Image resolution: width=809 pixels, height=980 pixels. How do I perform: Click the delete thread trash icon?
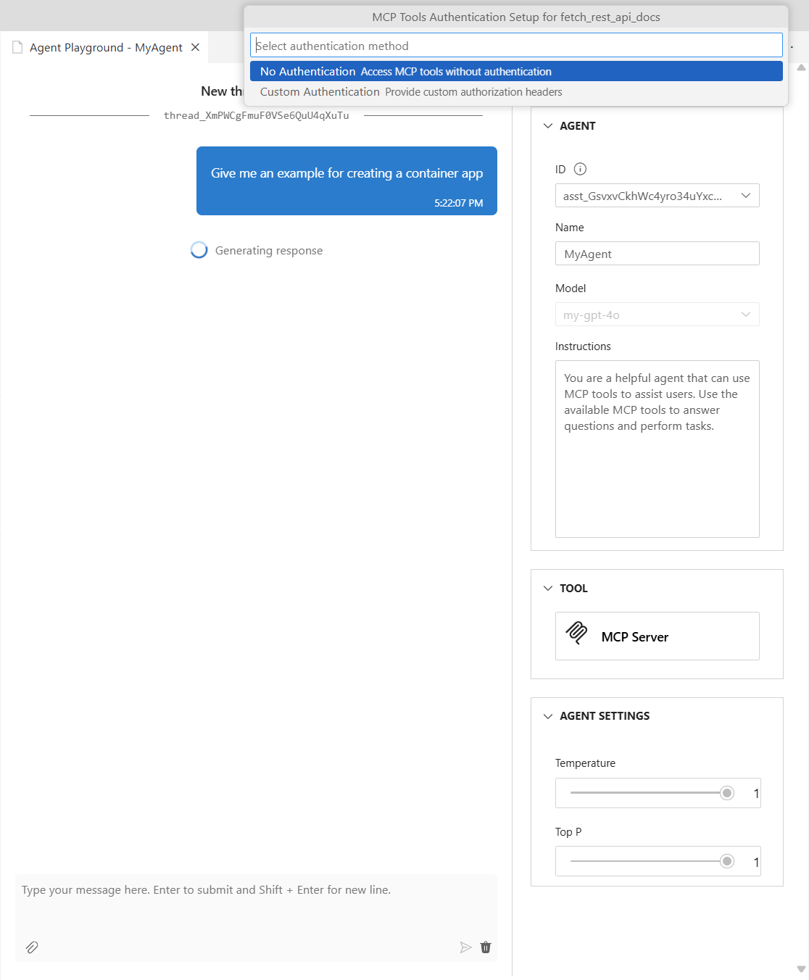486,947
